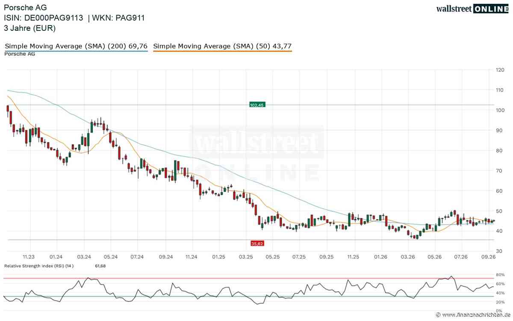Screen dimensions: 513x321
Task: Click the y-axis price label 120
Action: coord(500,70)
